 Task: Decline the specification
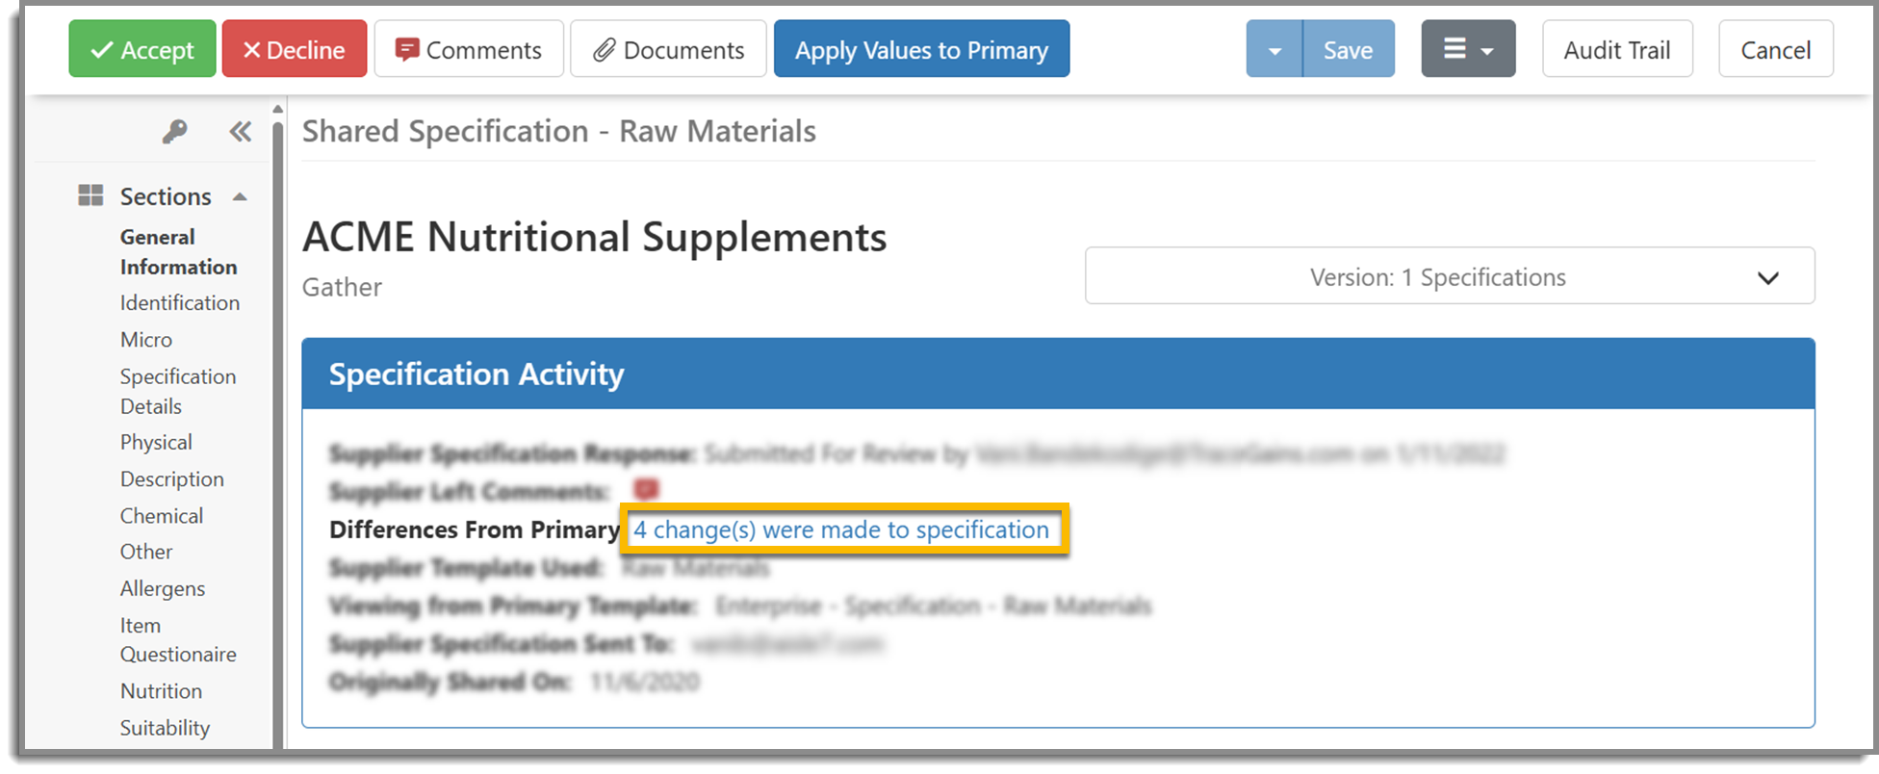tap(295, 49)
